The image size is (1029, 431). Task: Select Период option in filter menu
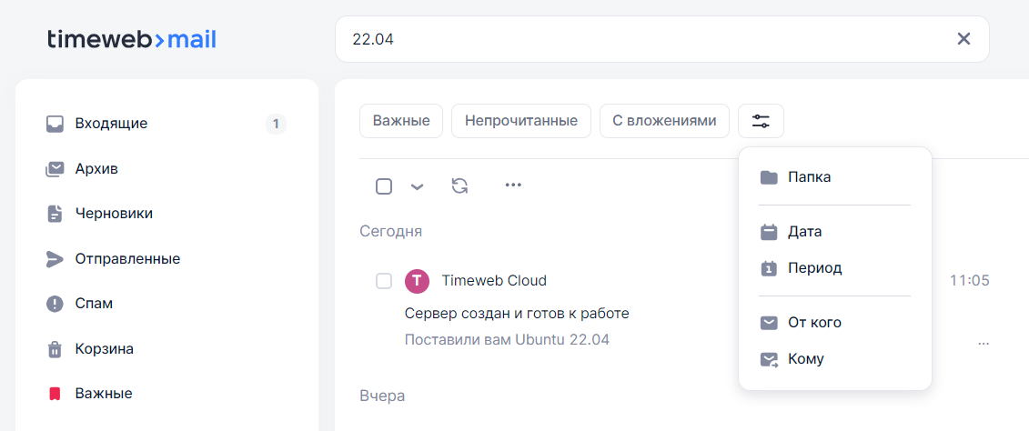814,268
